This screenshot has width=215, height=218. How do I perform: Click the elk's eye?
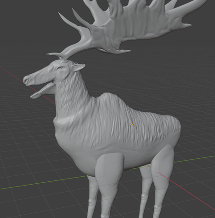tap(60, 68)
